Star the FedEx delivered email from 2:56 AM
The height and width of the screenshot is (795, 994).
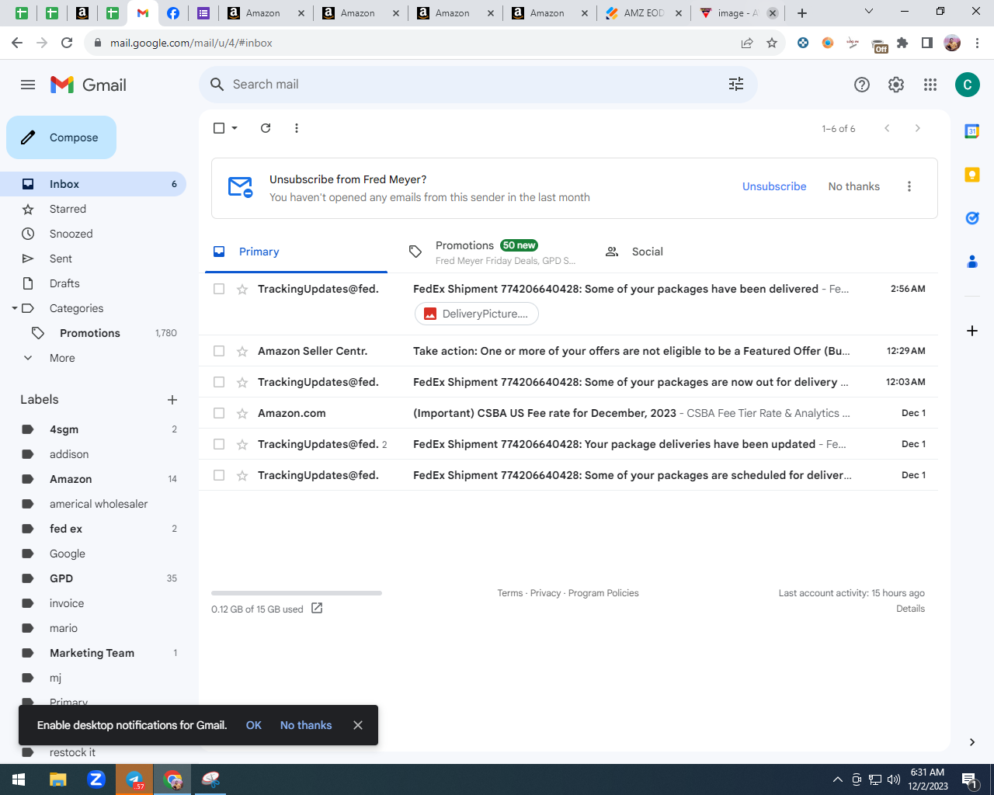click(242, 289)
